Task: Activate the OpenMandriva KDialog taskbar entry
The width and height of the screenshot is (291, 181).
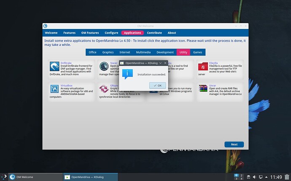Action: tap(90, 177)
